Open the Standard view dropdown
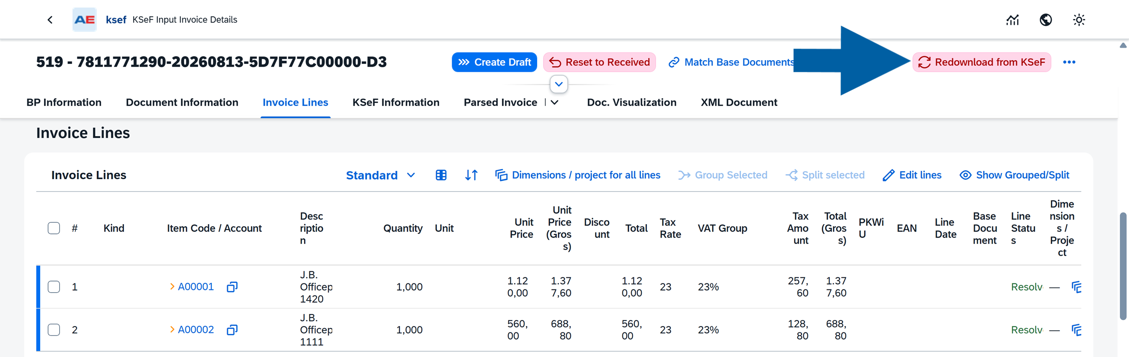 [380, 175]
